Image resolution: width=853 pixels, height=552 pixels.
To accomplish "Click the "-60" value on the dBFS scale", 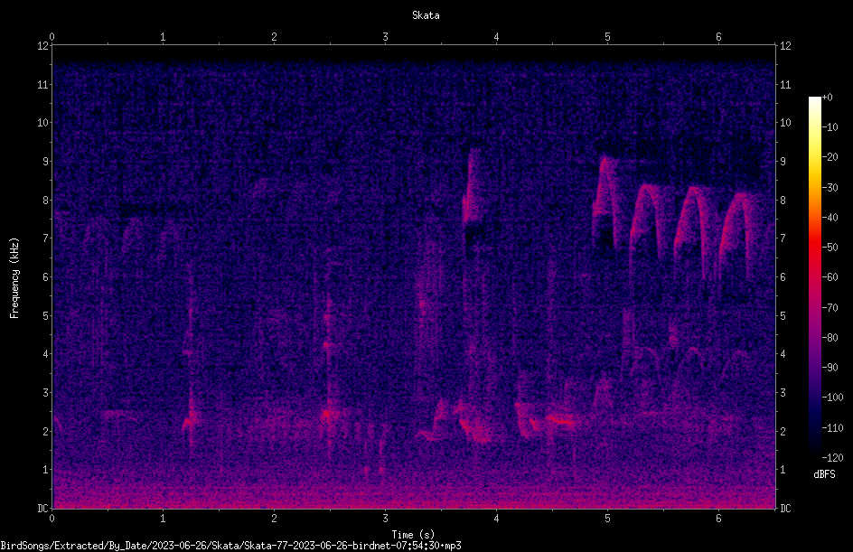I will 830,277.
